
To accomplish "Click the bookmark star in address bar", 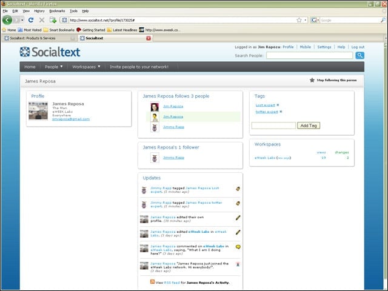I will 299,20.
